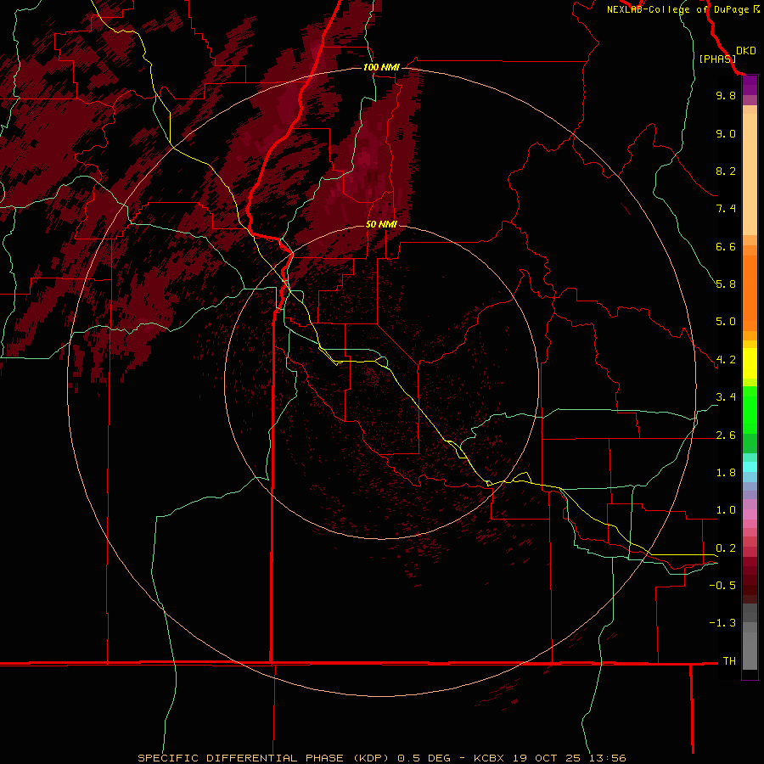Click the 2.6 value on the color scale
This screenshot has width=764, height=764.
(x=726, y=435)
